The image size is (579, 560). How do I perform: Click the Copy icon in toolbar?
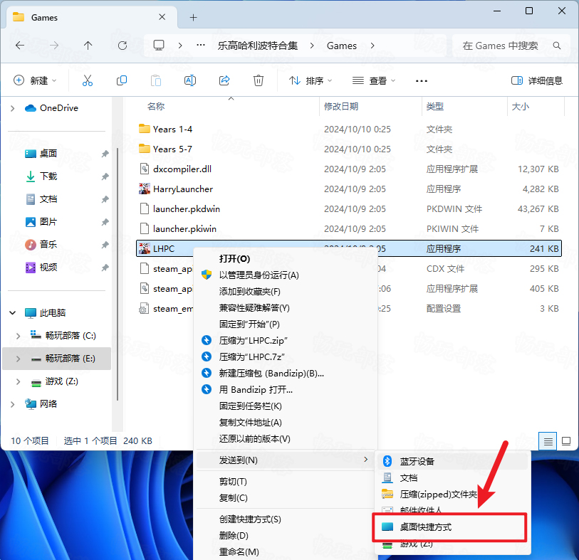(122, 80)
